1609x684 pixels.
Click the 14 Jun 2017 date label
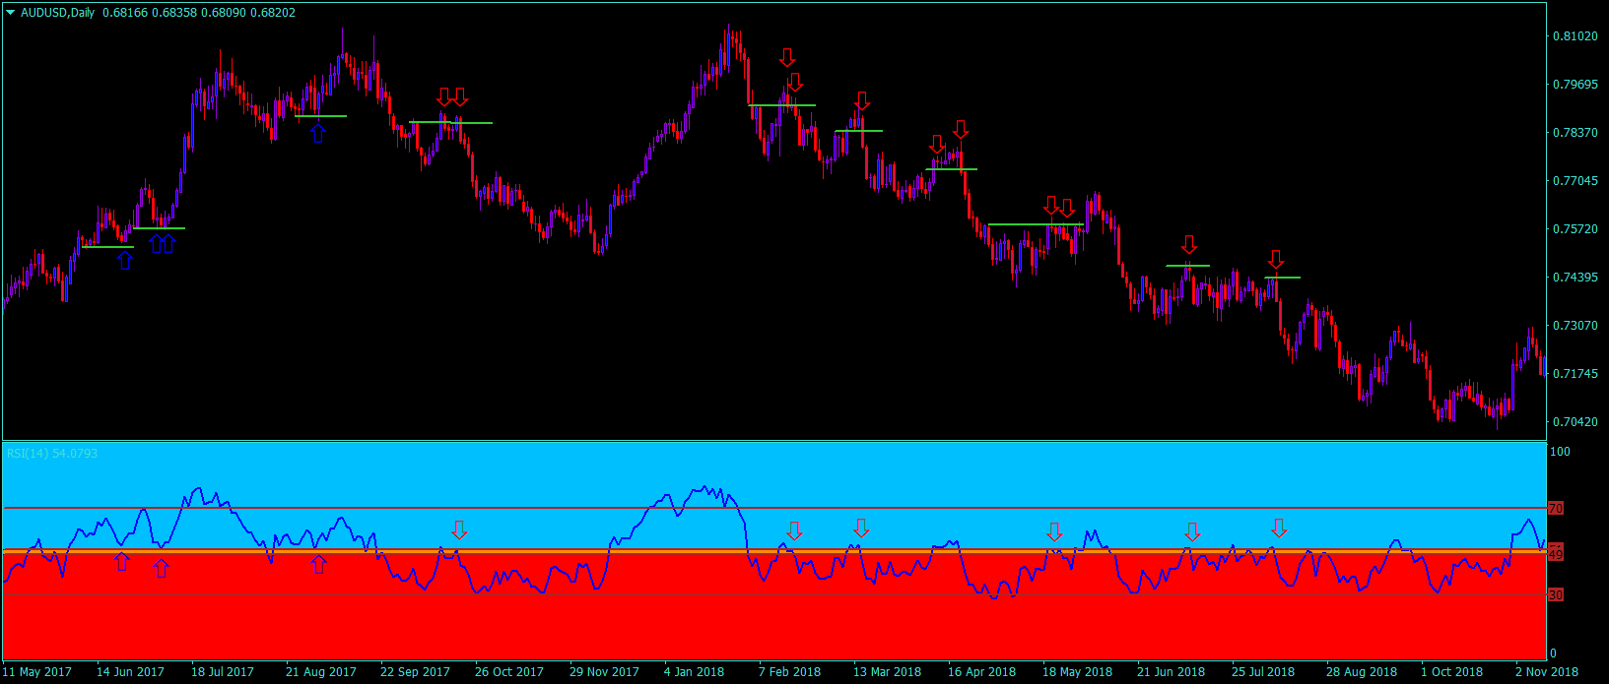pos(130,672)
